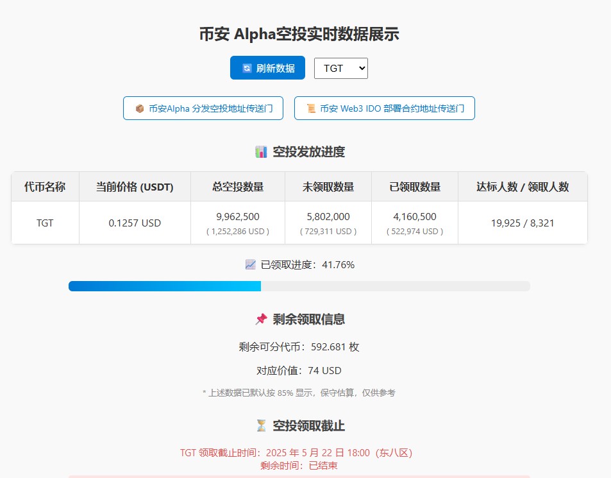Select the 0.1257 USD price cell

point(135,223)
